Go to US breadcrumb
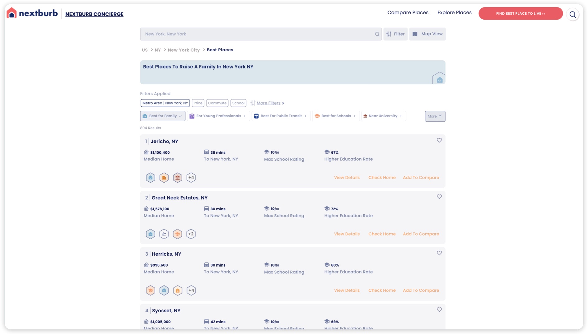This screenshot has height=335, width=588. [145, 50]
